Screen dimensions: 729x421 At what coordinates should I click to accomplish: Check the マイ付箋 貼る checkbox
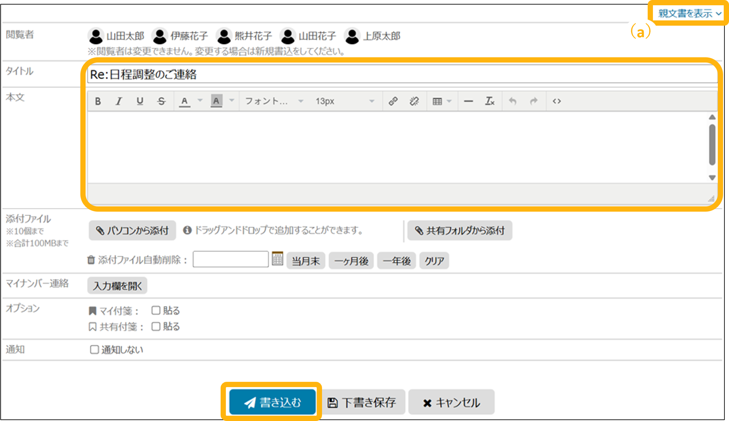coord(156,310)
